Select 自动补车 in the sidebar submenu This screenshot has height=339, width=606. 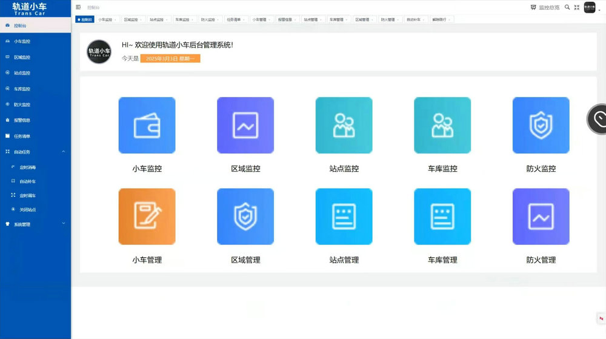pyautogui.click(x=27, y=181)
